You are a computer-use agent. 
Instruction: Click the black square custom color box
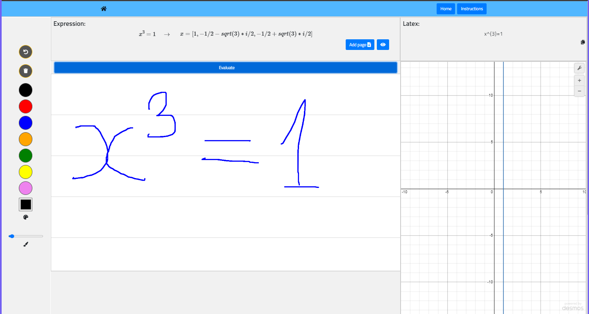tap(25, 204)
